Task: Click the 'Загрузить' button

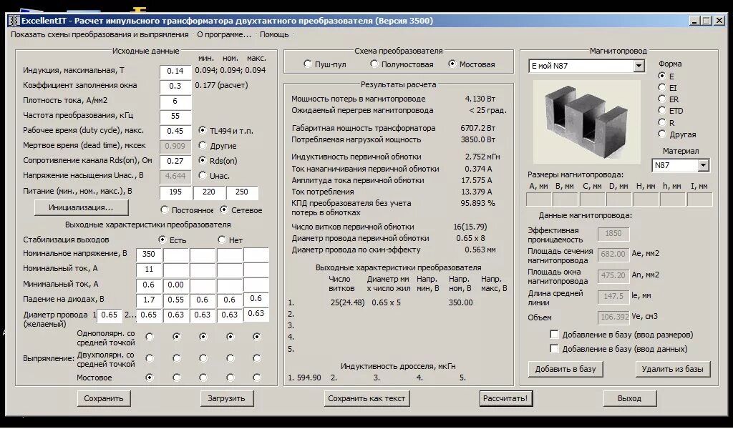Action: click(227, 398)
